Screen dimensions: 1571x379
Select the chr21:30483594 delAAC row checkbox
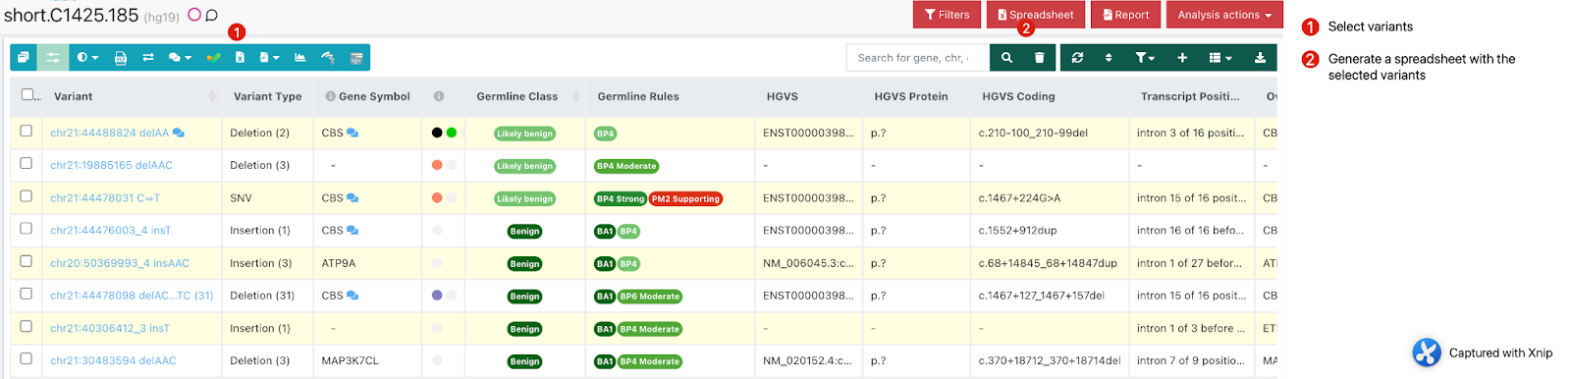point(27,358)
